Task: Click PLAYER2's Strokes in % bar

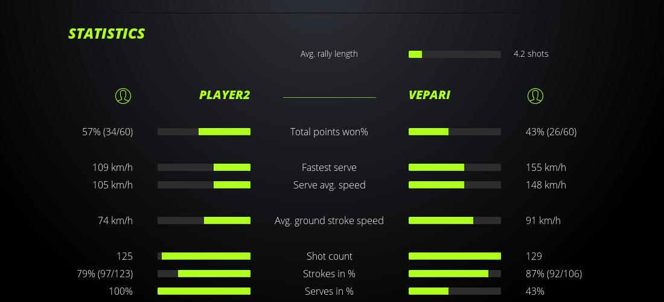Action: coord(204,274)
